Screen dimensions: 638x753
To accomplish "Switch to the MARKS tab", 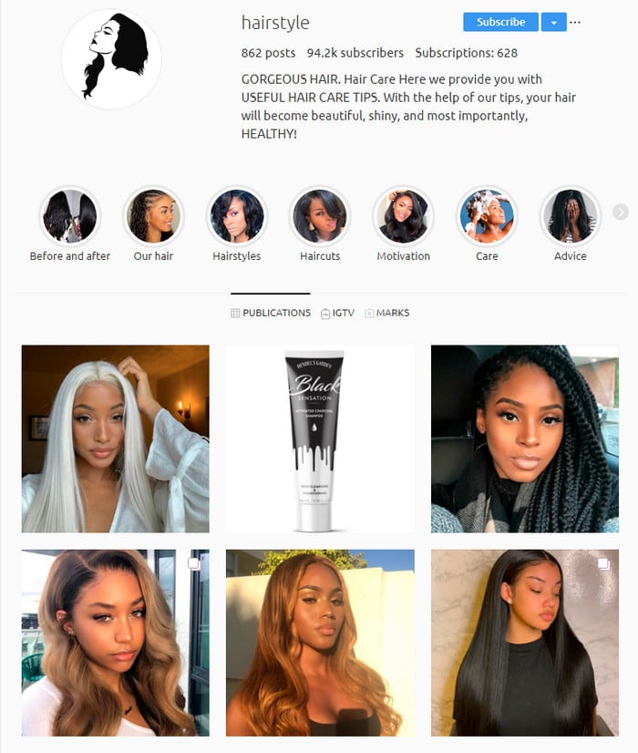I will point(387,313).
